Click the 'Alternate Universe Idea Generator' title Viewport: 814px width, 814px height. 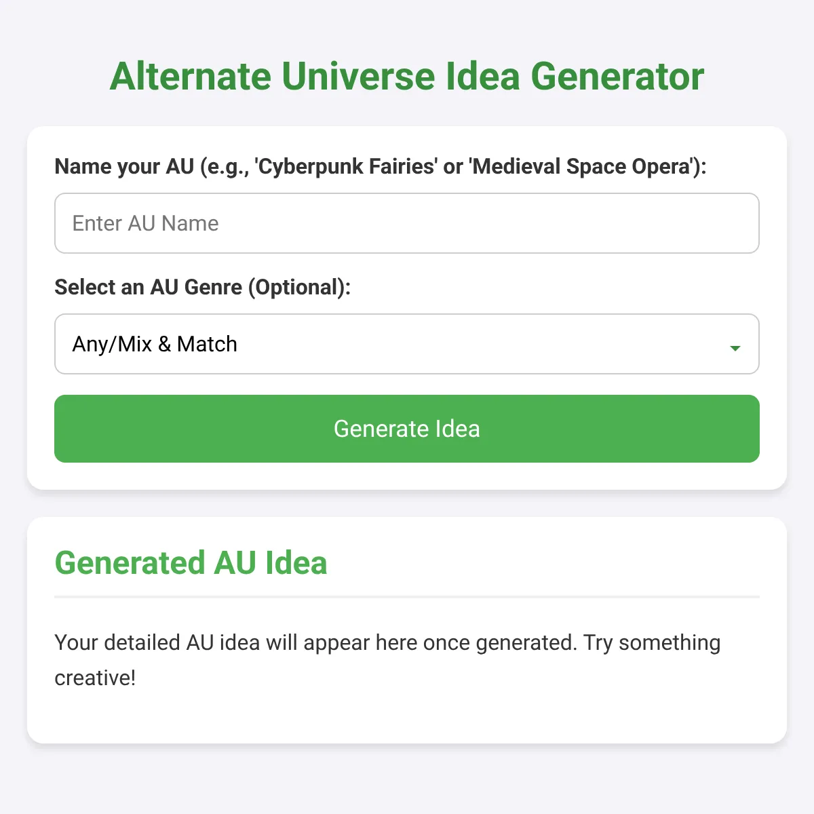tap(406, 76)
